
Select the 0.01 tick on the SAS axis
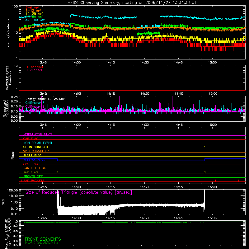[x=14, y=214]
